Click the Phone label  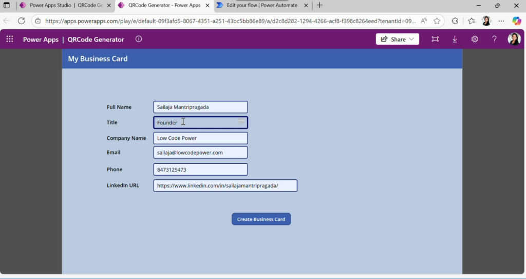(x=115, y=170)
